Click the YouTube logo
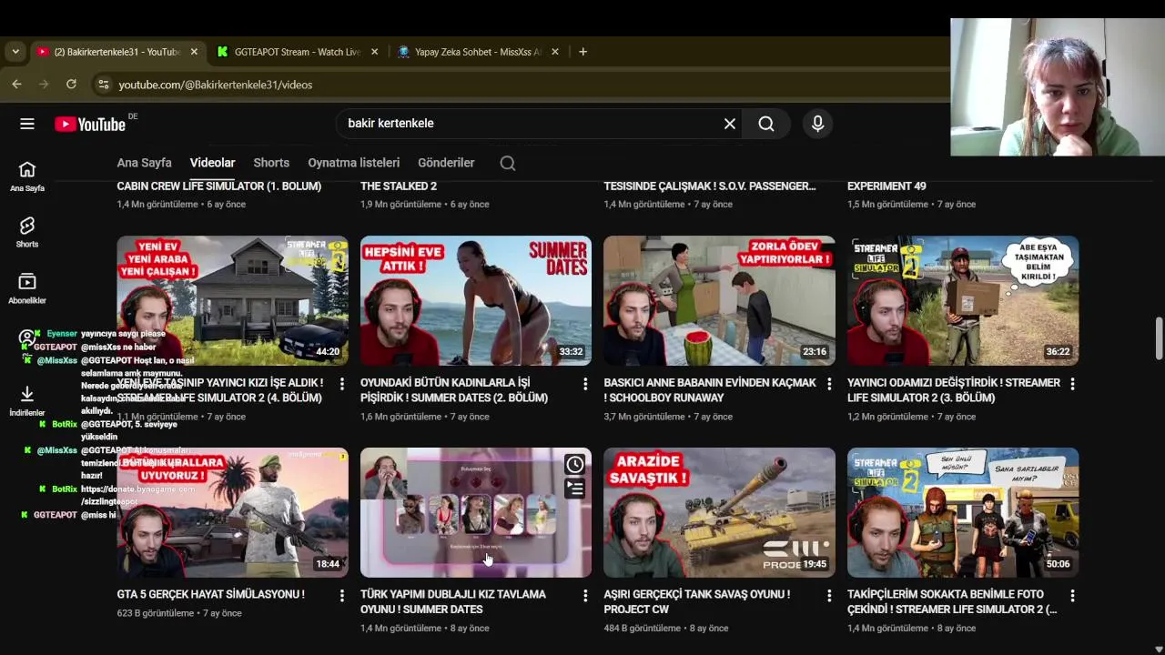 click(90, 125)
